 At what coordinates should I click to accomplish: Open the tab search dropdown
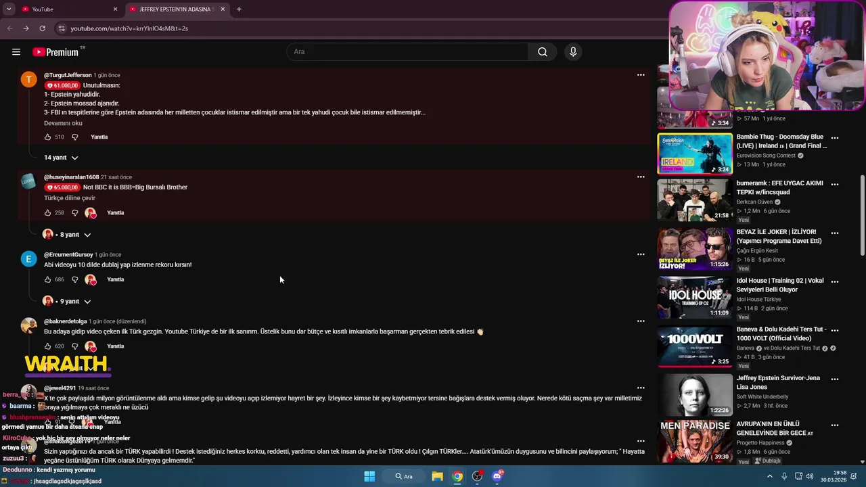point(8,9)
